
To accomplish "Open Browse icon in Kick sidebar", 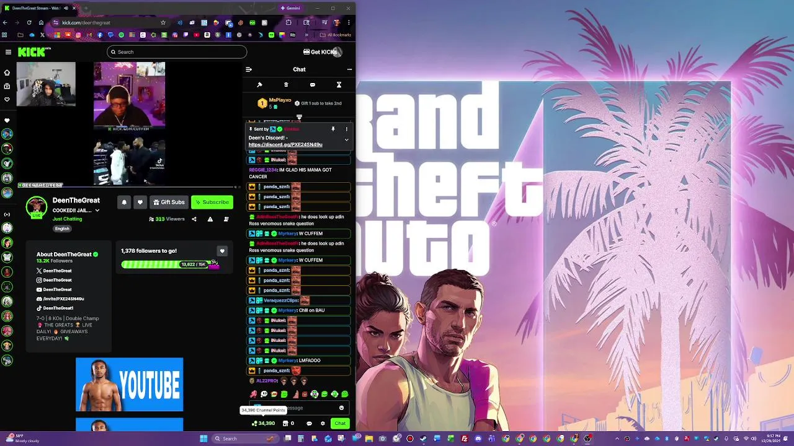I will [7, 86].
